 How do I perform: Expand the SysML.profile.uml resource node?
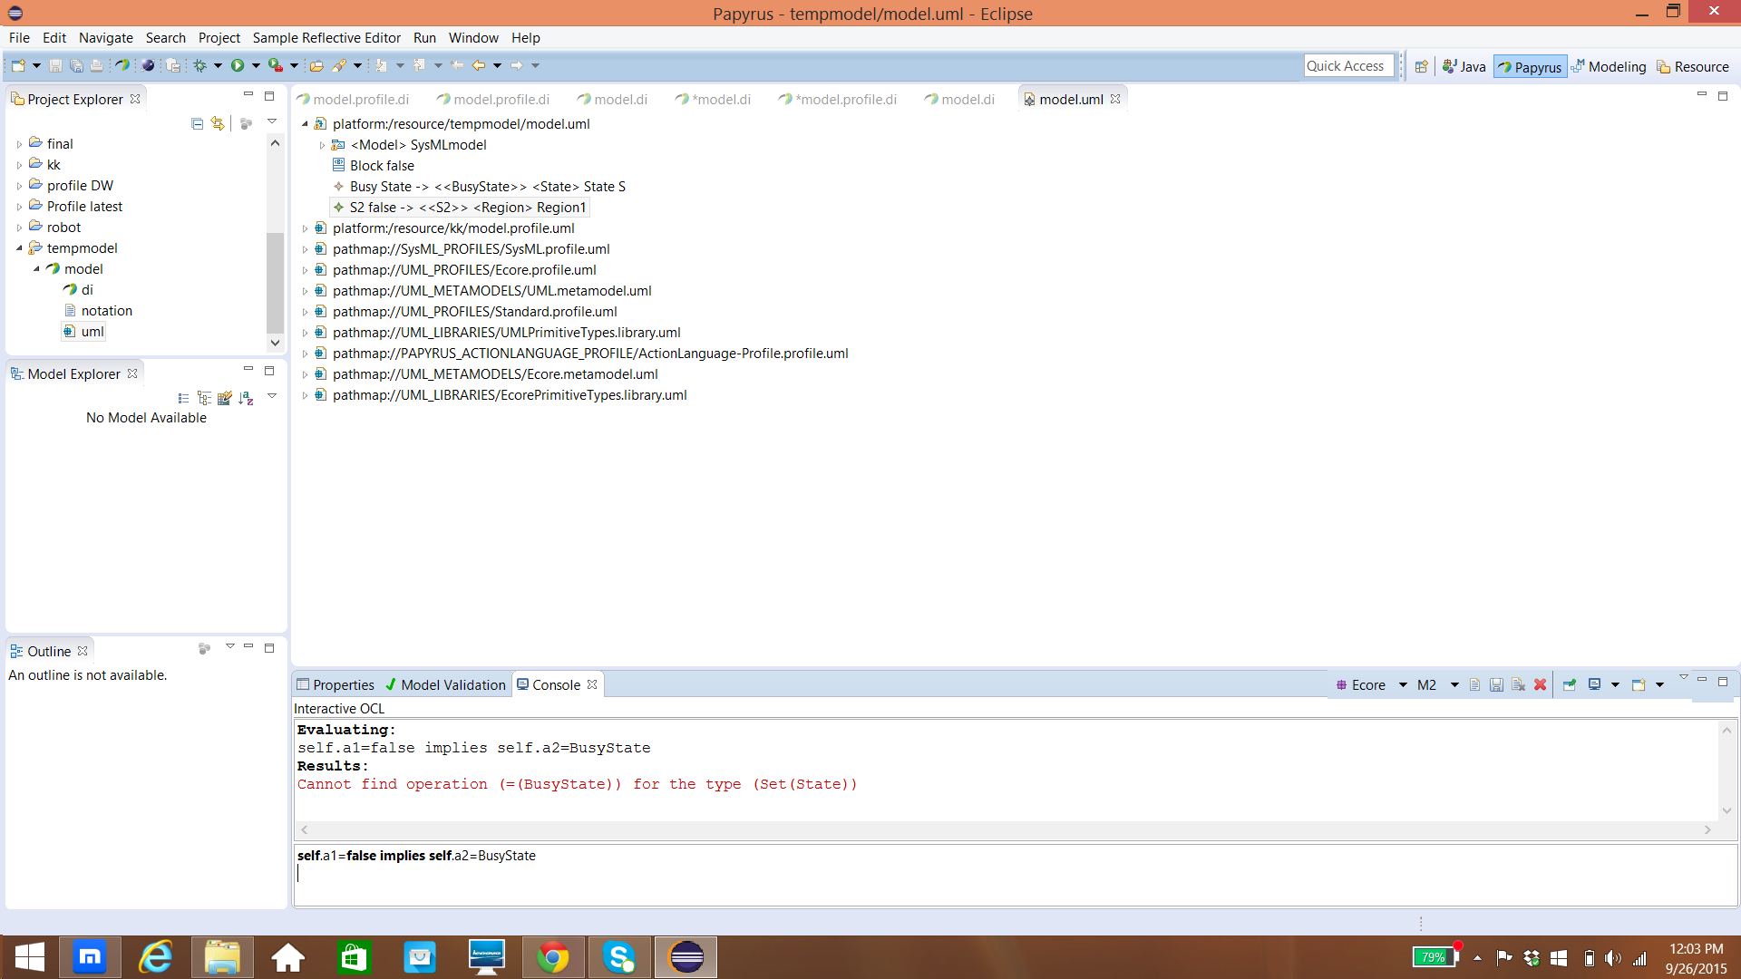pos(305,249)
